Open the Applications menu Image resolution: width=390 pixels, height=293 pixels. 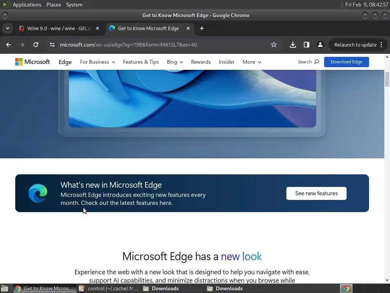(x=27, y=5)
